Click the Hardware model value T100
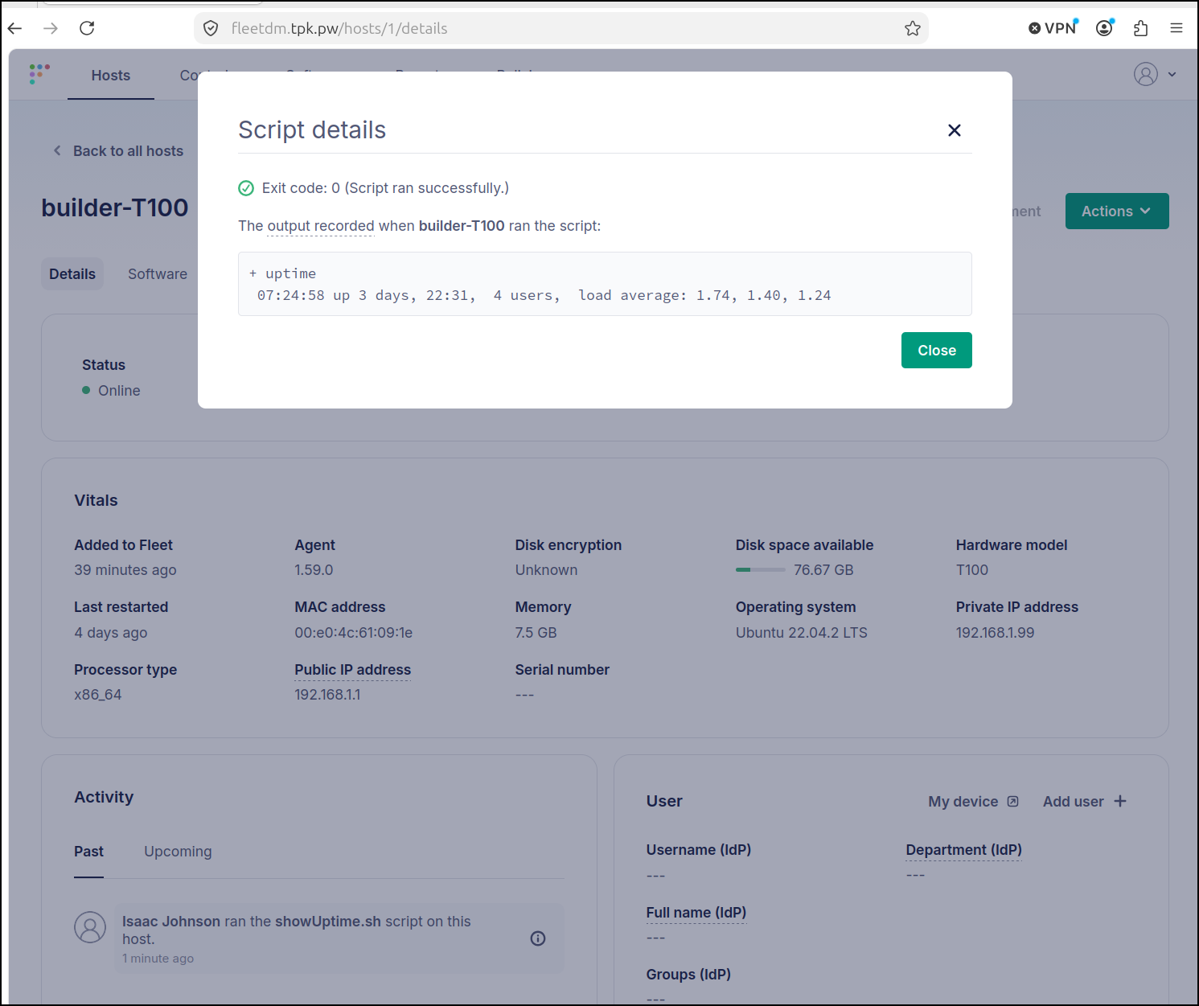The image size is (1199, 1006). pyautogui.click(x=972, y=570)
